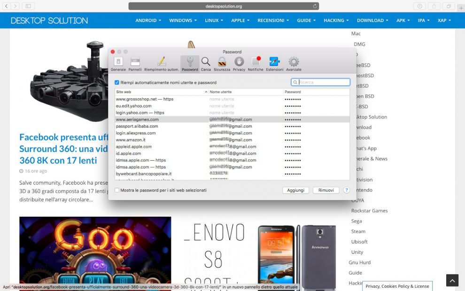Click the Ricerca search field
This screenshot has width=465, height=291.
click(321, 82)
